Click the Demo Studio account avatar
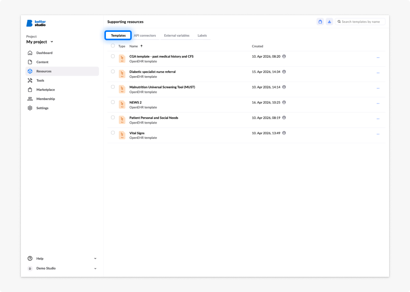This screenshot has width=410, height=292. [x=30, y=268]
